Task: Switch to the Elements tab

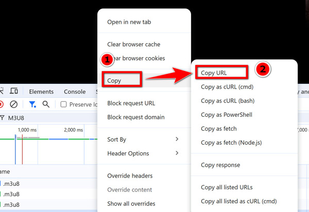Action: point(41,92)
